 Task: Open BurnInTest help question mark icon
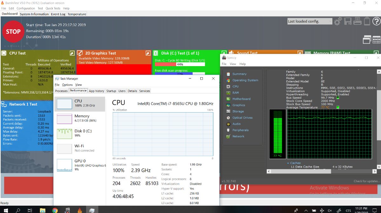coord(377,21)
